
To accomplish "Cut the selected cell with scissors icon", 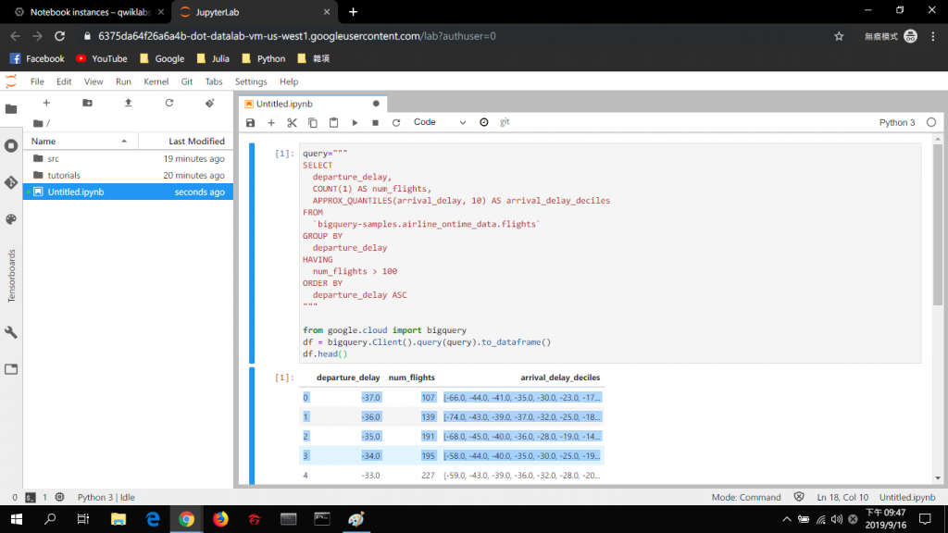I will (x=292, y=122).
